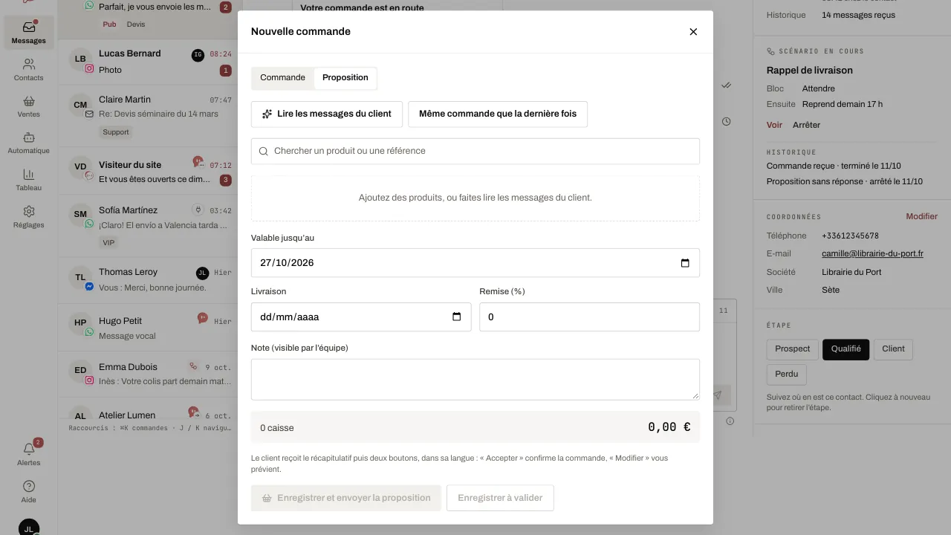The image size is (951, 535).
Task: Set stage to Prospect
Action: (793, 349)
